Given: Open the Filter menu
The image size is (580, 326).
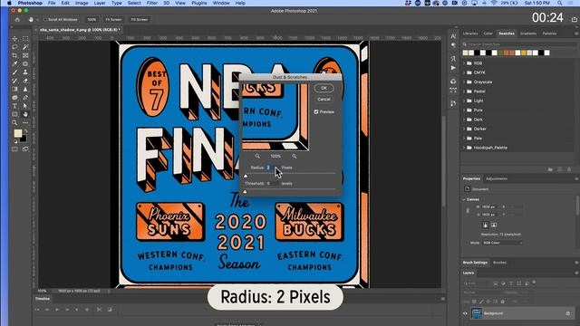Looking at the screenshot, I should 152,3.
